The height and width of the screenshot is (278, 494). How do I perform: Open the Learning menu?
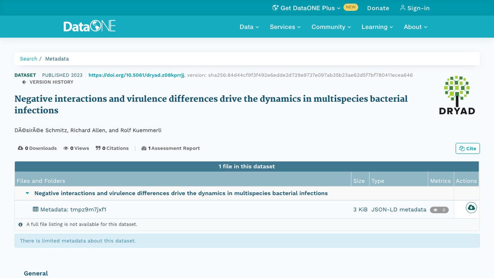click(377, 27)
